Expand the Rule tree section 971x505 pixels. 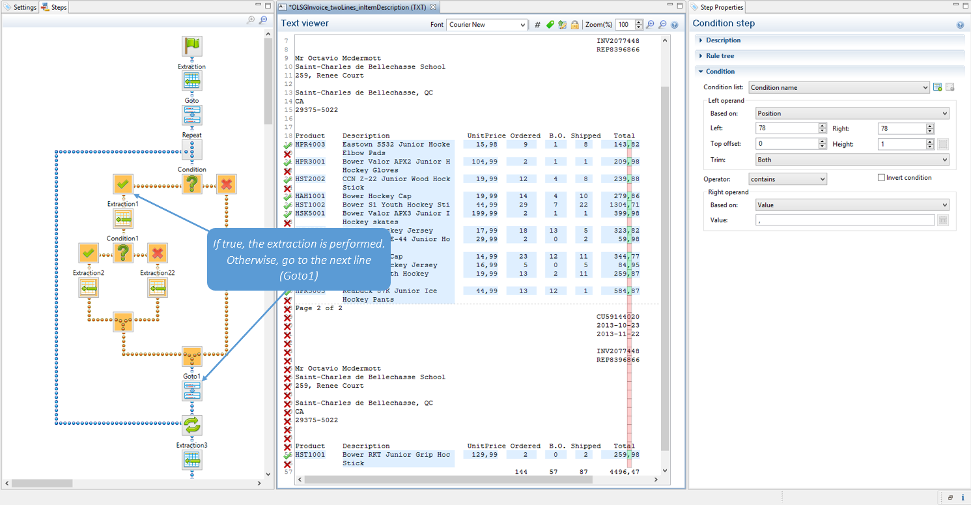click(720, 56)
